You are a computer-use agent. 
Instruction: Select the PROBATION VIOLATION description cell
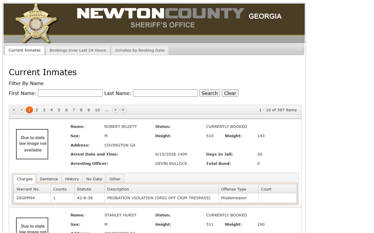tap(162, 198)
